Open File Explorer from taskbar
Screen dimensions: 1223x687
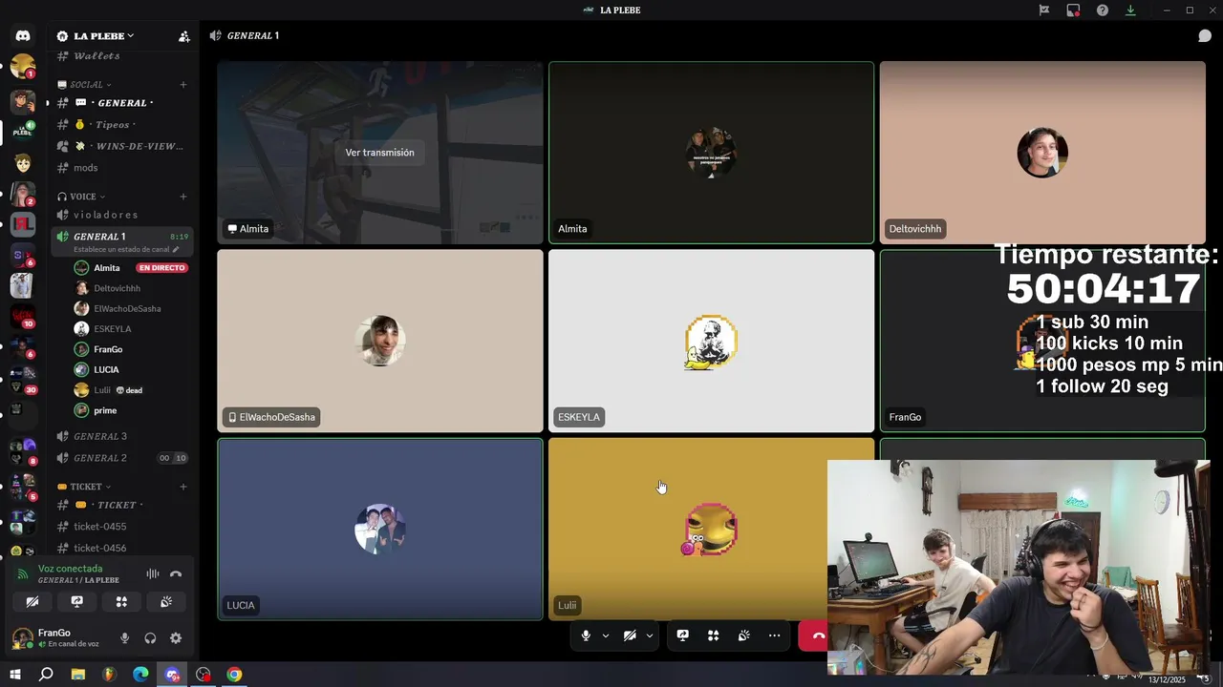coord(77,675)
